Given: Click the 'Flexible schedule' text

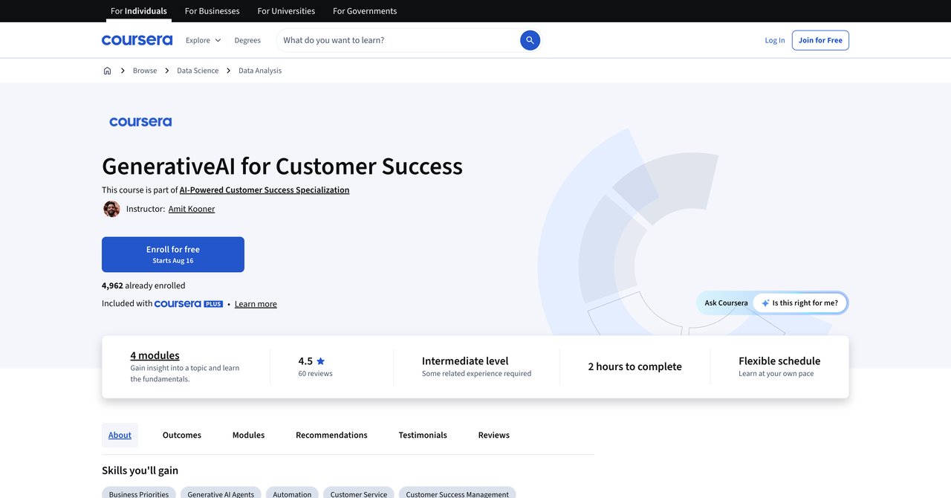Looking at the screenshot, I should pyautogui.click(x=779, y=361).
